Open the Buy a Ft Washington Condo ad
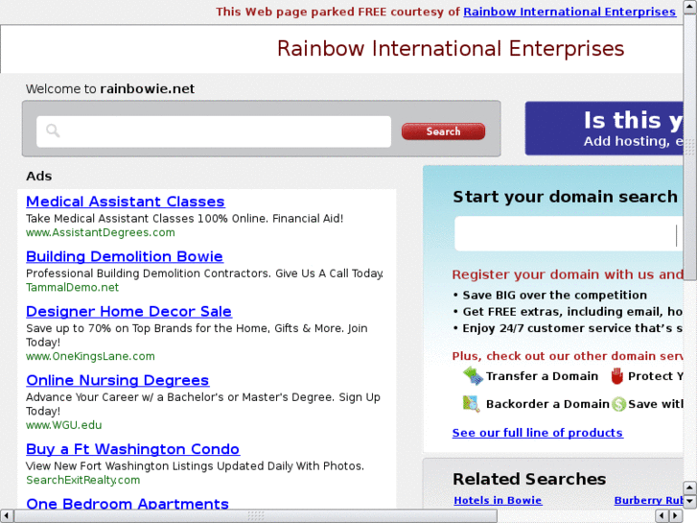 (132, 449)
